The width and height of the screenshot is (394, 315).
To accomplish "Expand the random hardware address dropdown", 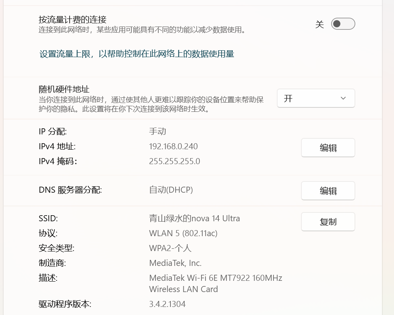I will click(316, 99).
